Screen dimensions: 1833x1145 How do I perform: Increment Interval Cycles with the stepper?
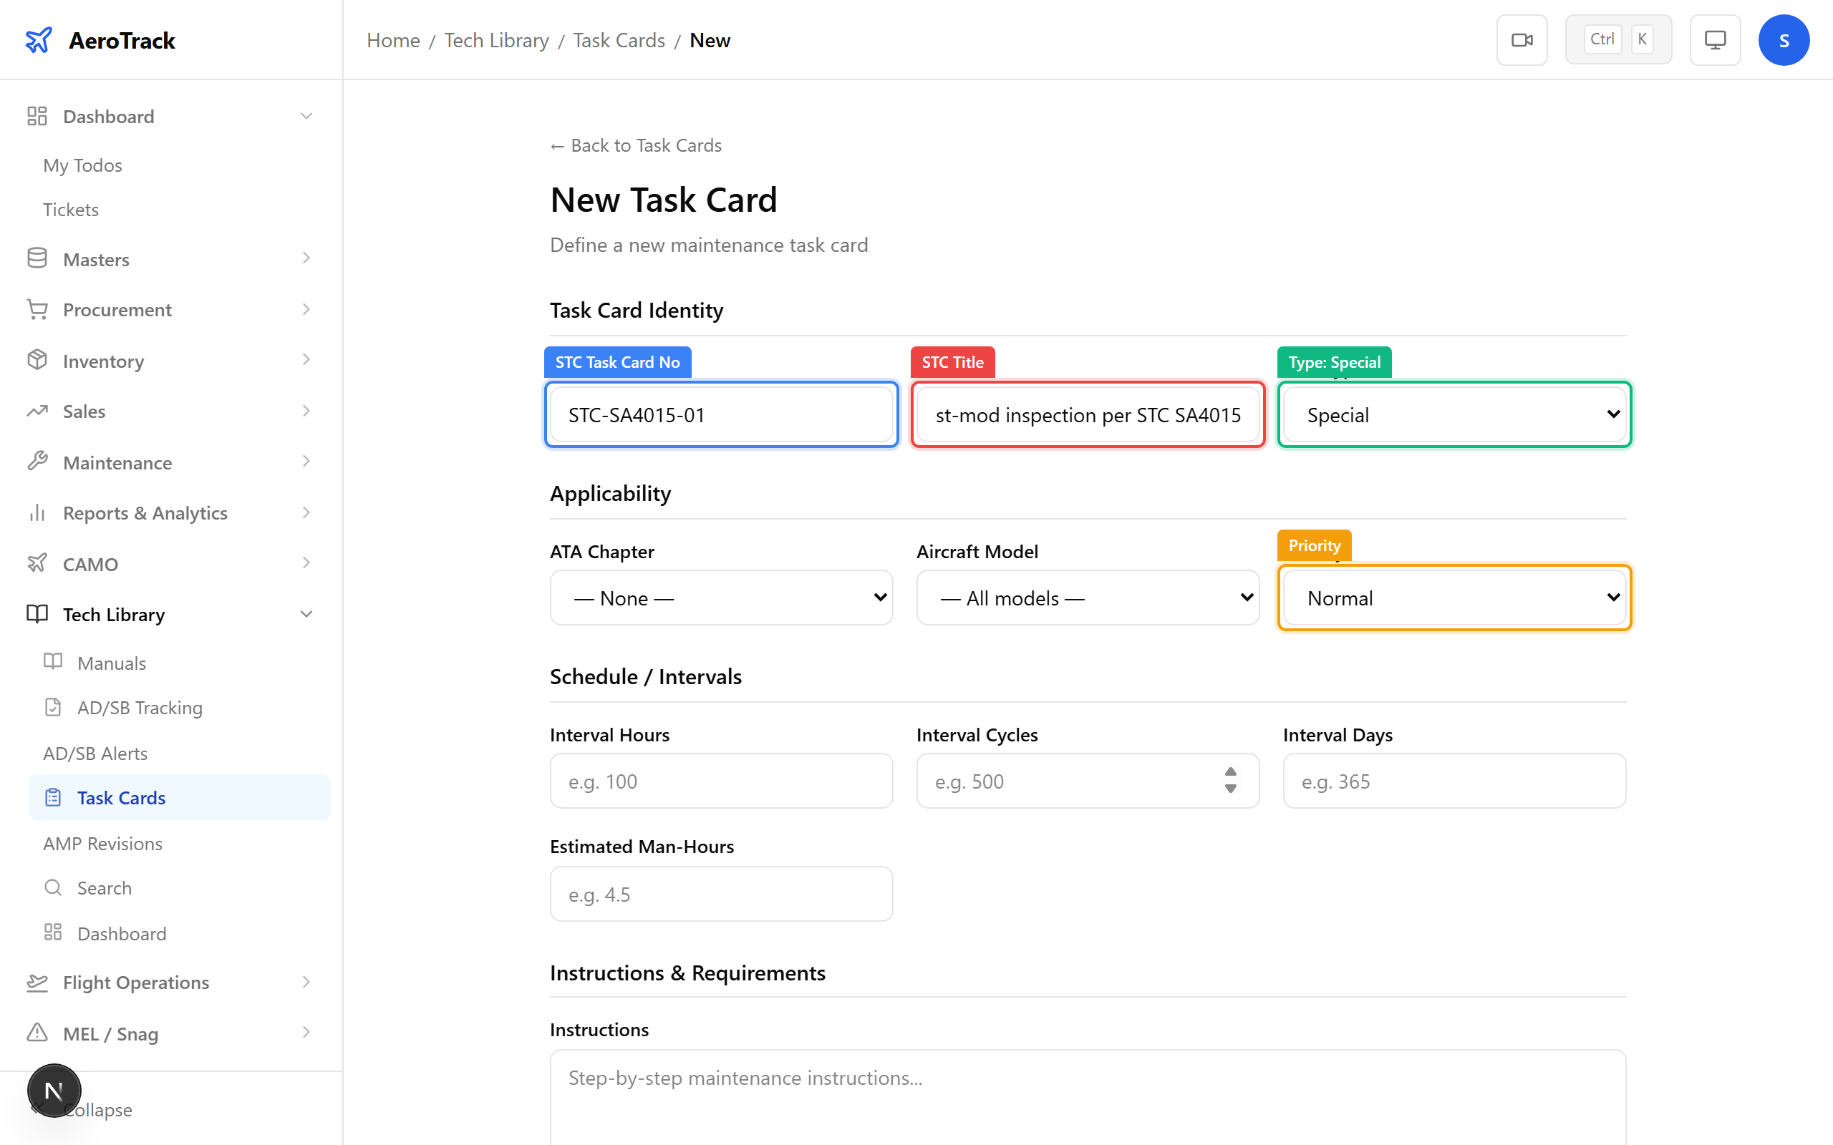click(1230, 773)
